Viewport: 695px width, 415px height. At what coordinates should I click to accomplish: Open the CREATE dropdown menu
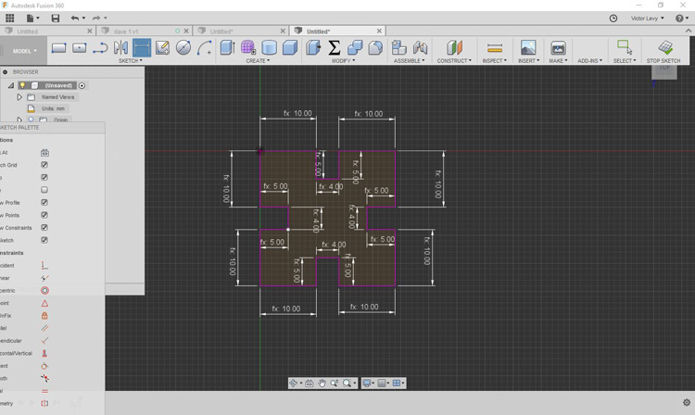[x=258, y=61]
